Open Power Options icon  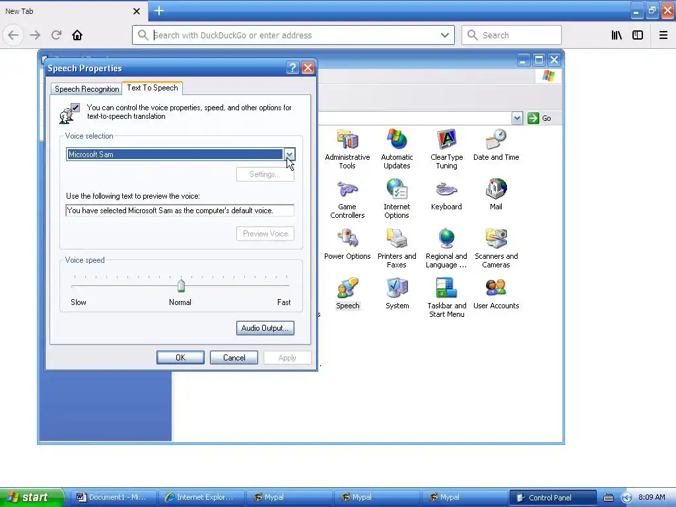tap(347, 244)
